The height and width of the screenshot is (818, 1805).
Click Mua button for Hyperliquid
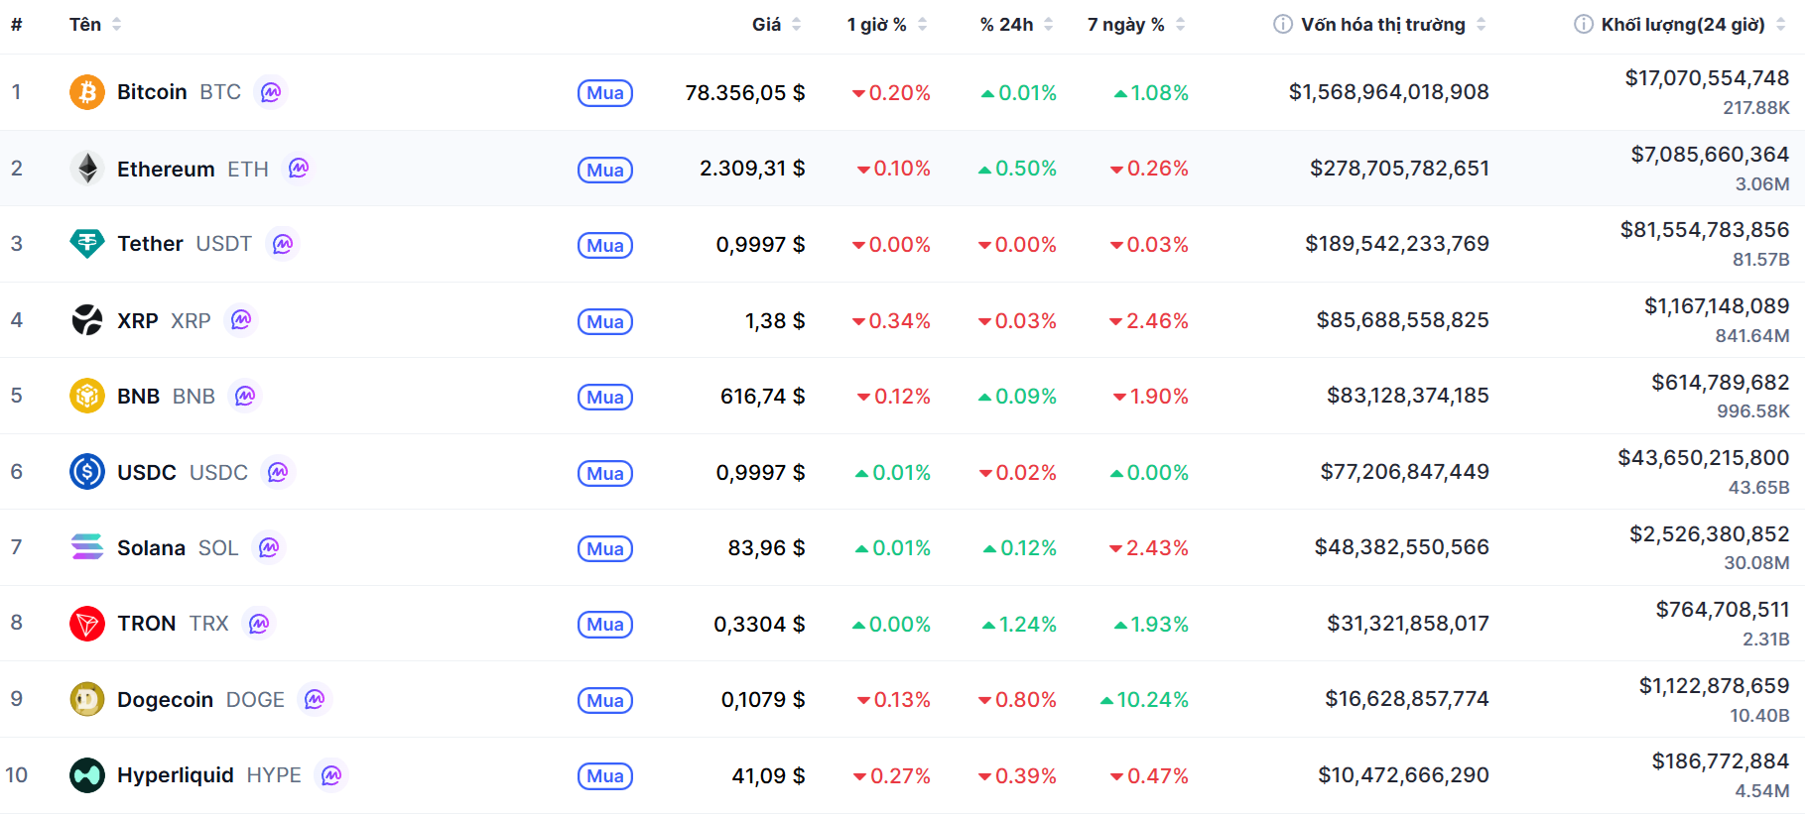point(605,775)
